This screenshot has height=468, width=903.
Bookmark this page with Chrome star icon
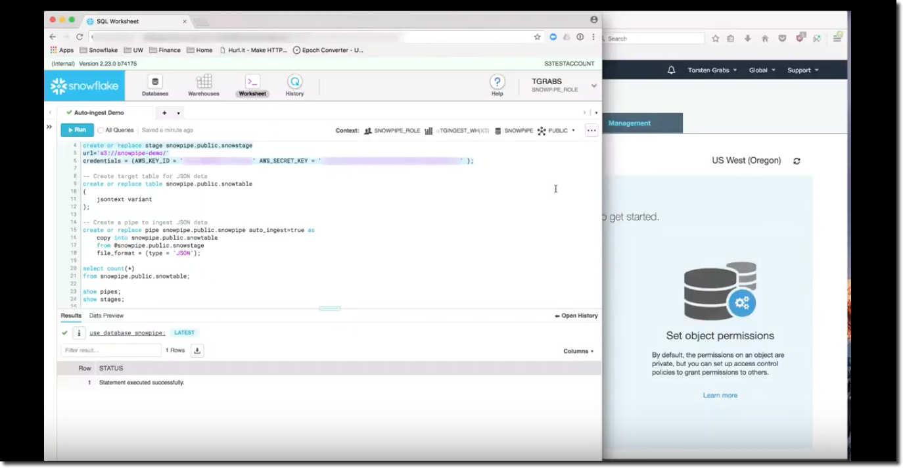click(x=538, y=37)
